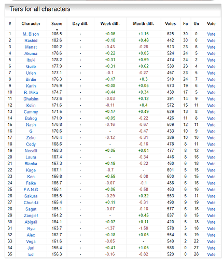The image size is (223, 259).
Task: Sort by Month diff. column header
Action: [x=143, y=24]
